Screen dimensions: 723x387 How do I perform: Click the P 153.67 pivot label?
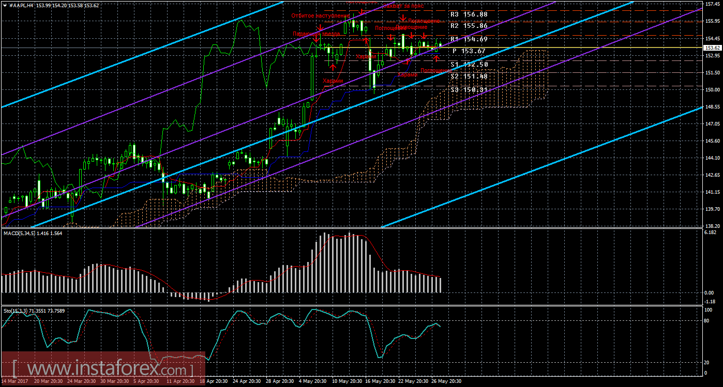pyautogui.click(x=469, y=51)
